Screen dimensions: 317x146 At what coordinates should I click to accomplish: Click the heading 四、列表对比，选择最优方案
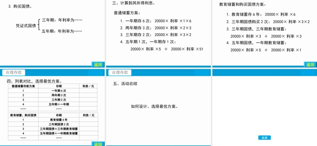coord(34,81)
